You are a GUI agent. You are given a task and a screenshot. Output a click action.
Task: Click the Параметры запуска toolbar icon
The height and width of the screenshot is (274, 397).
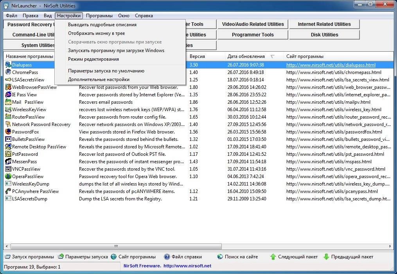click(x=61, y=256)
